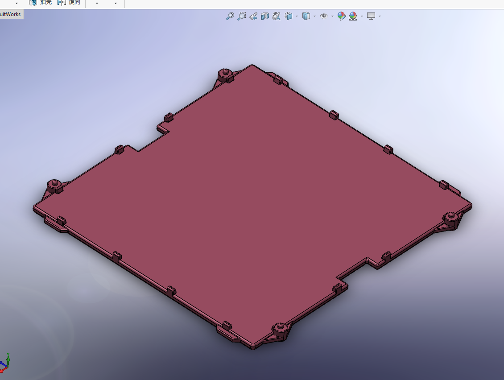Toggle the Section View icon
Viewport: 504px width, 380px height.
pos(265,16)
